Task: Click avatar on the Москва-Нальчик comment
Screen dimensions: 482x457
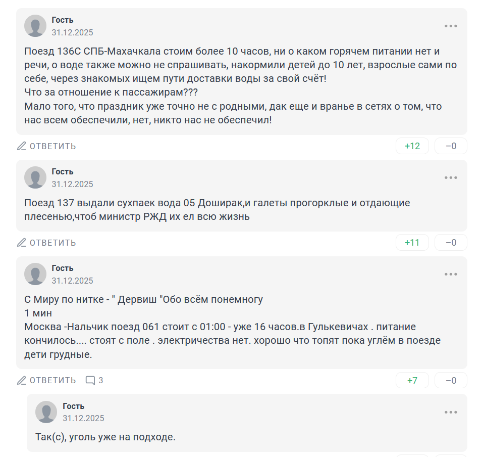Action: tap(35, 274)
